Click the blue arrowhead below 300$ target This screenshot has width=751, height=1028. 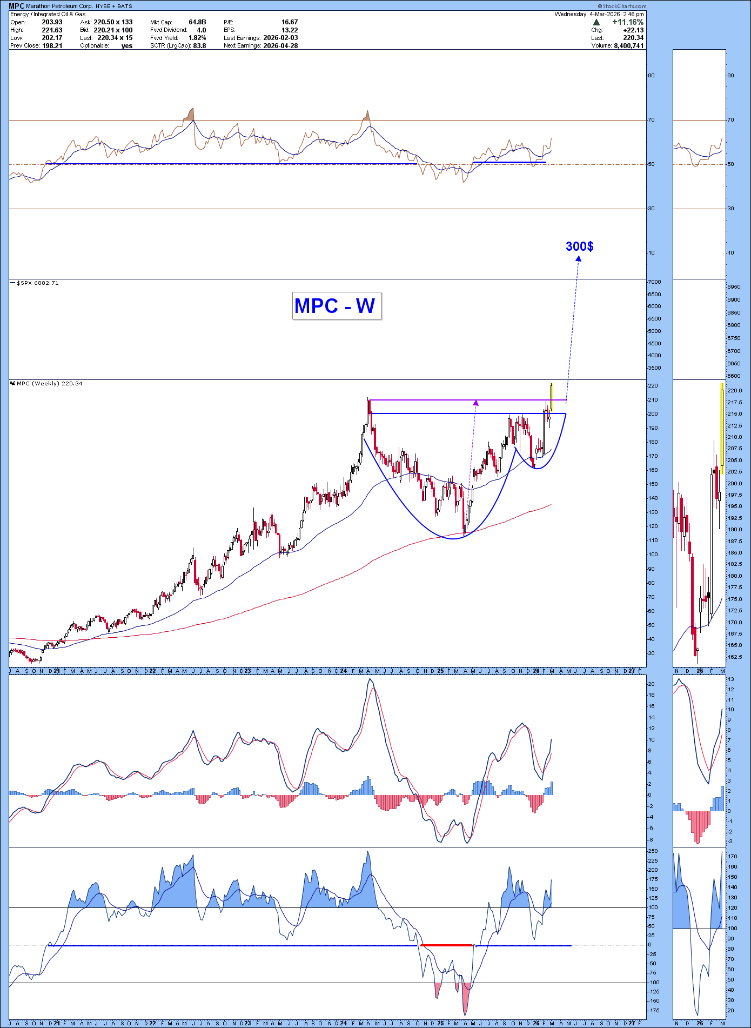pos(578,258)
